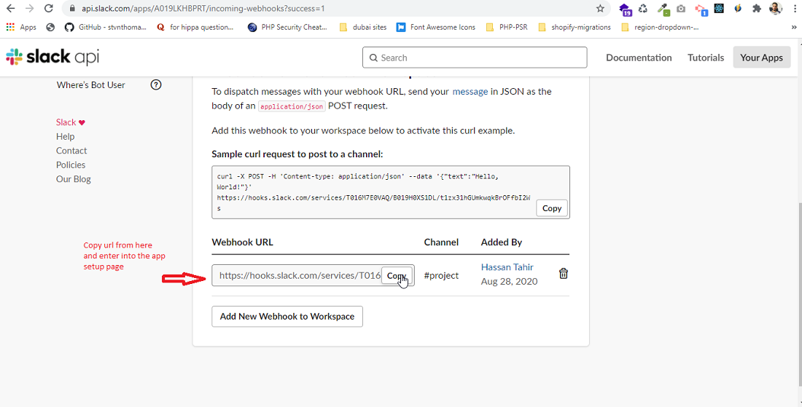Delete the #project webhook with trash icon
The width and height of the screenshot is (802, 407).
[563, 274]
